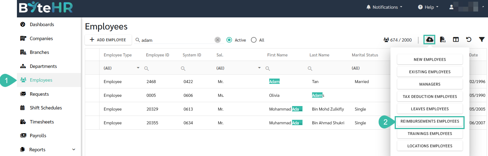Click the Add Employee button
Image resolution: width=488 pixels, height=156 pixels.
[108, 40]
